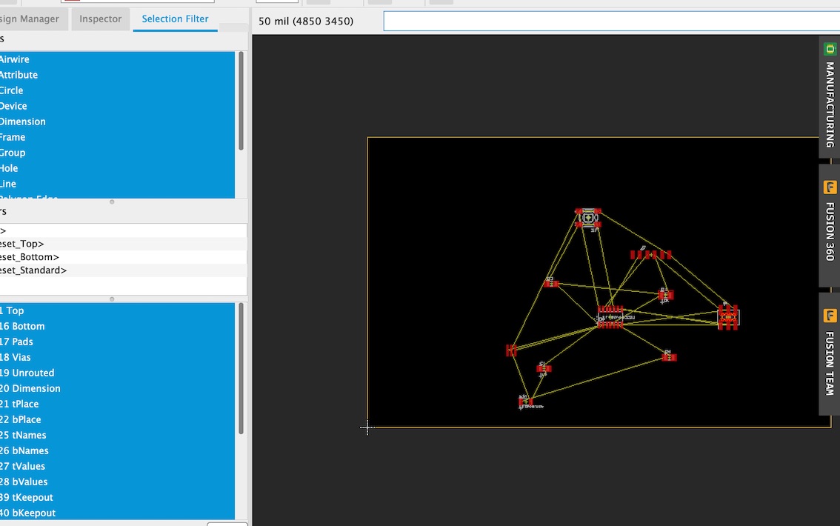The height and width of the screenshot is (526, 840).
Task: Select the Preset_Top layer preset
Action: pyautogui.click(x=123, y=244)
